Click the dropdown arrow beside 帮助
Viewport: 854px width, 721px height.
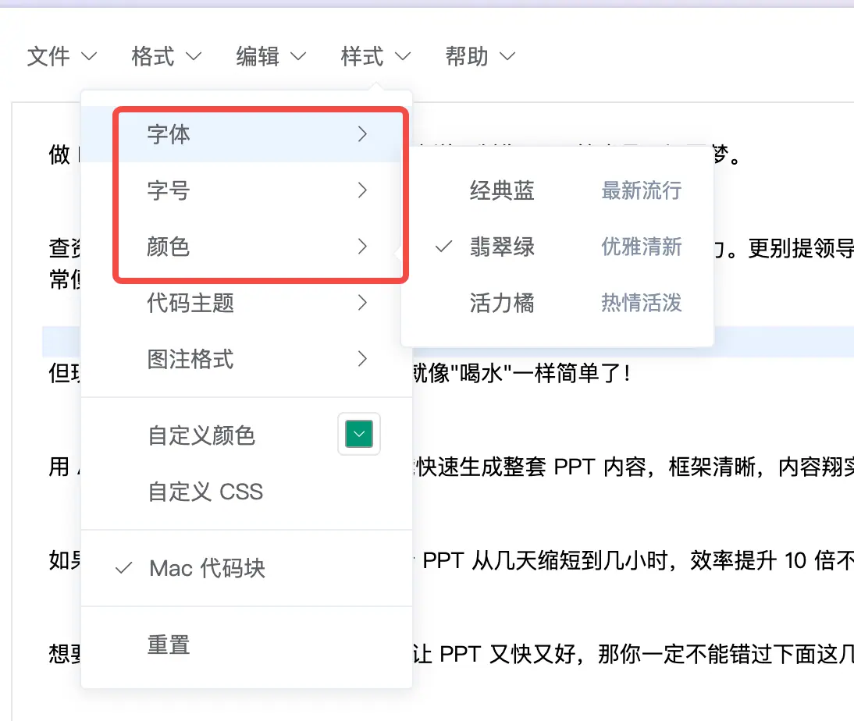click(x=507, y=56)
